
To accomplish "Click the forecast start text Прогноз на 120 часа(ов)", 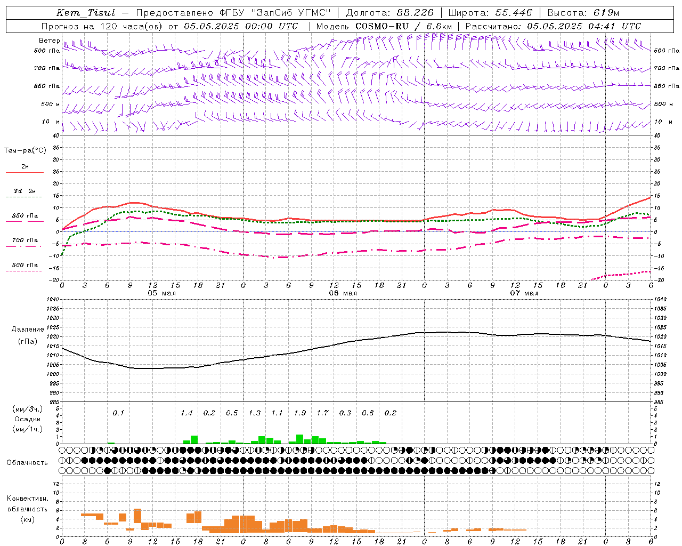I will click(x=103, y=26).
